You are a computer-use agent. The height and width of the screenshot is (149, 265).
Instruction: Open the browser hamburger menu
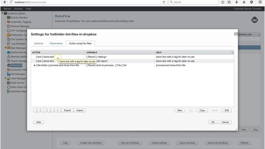(260, 2)
